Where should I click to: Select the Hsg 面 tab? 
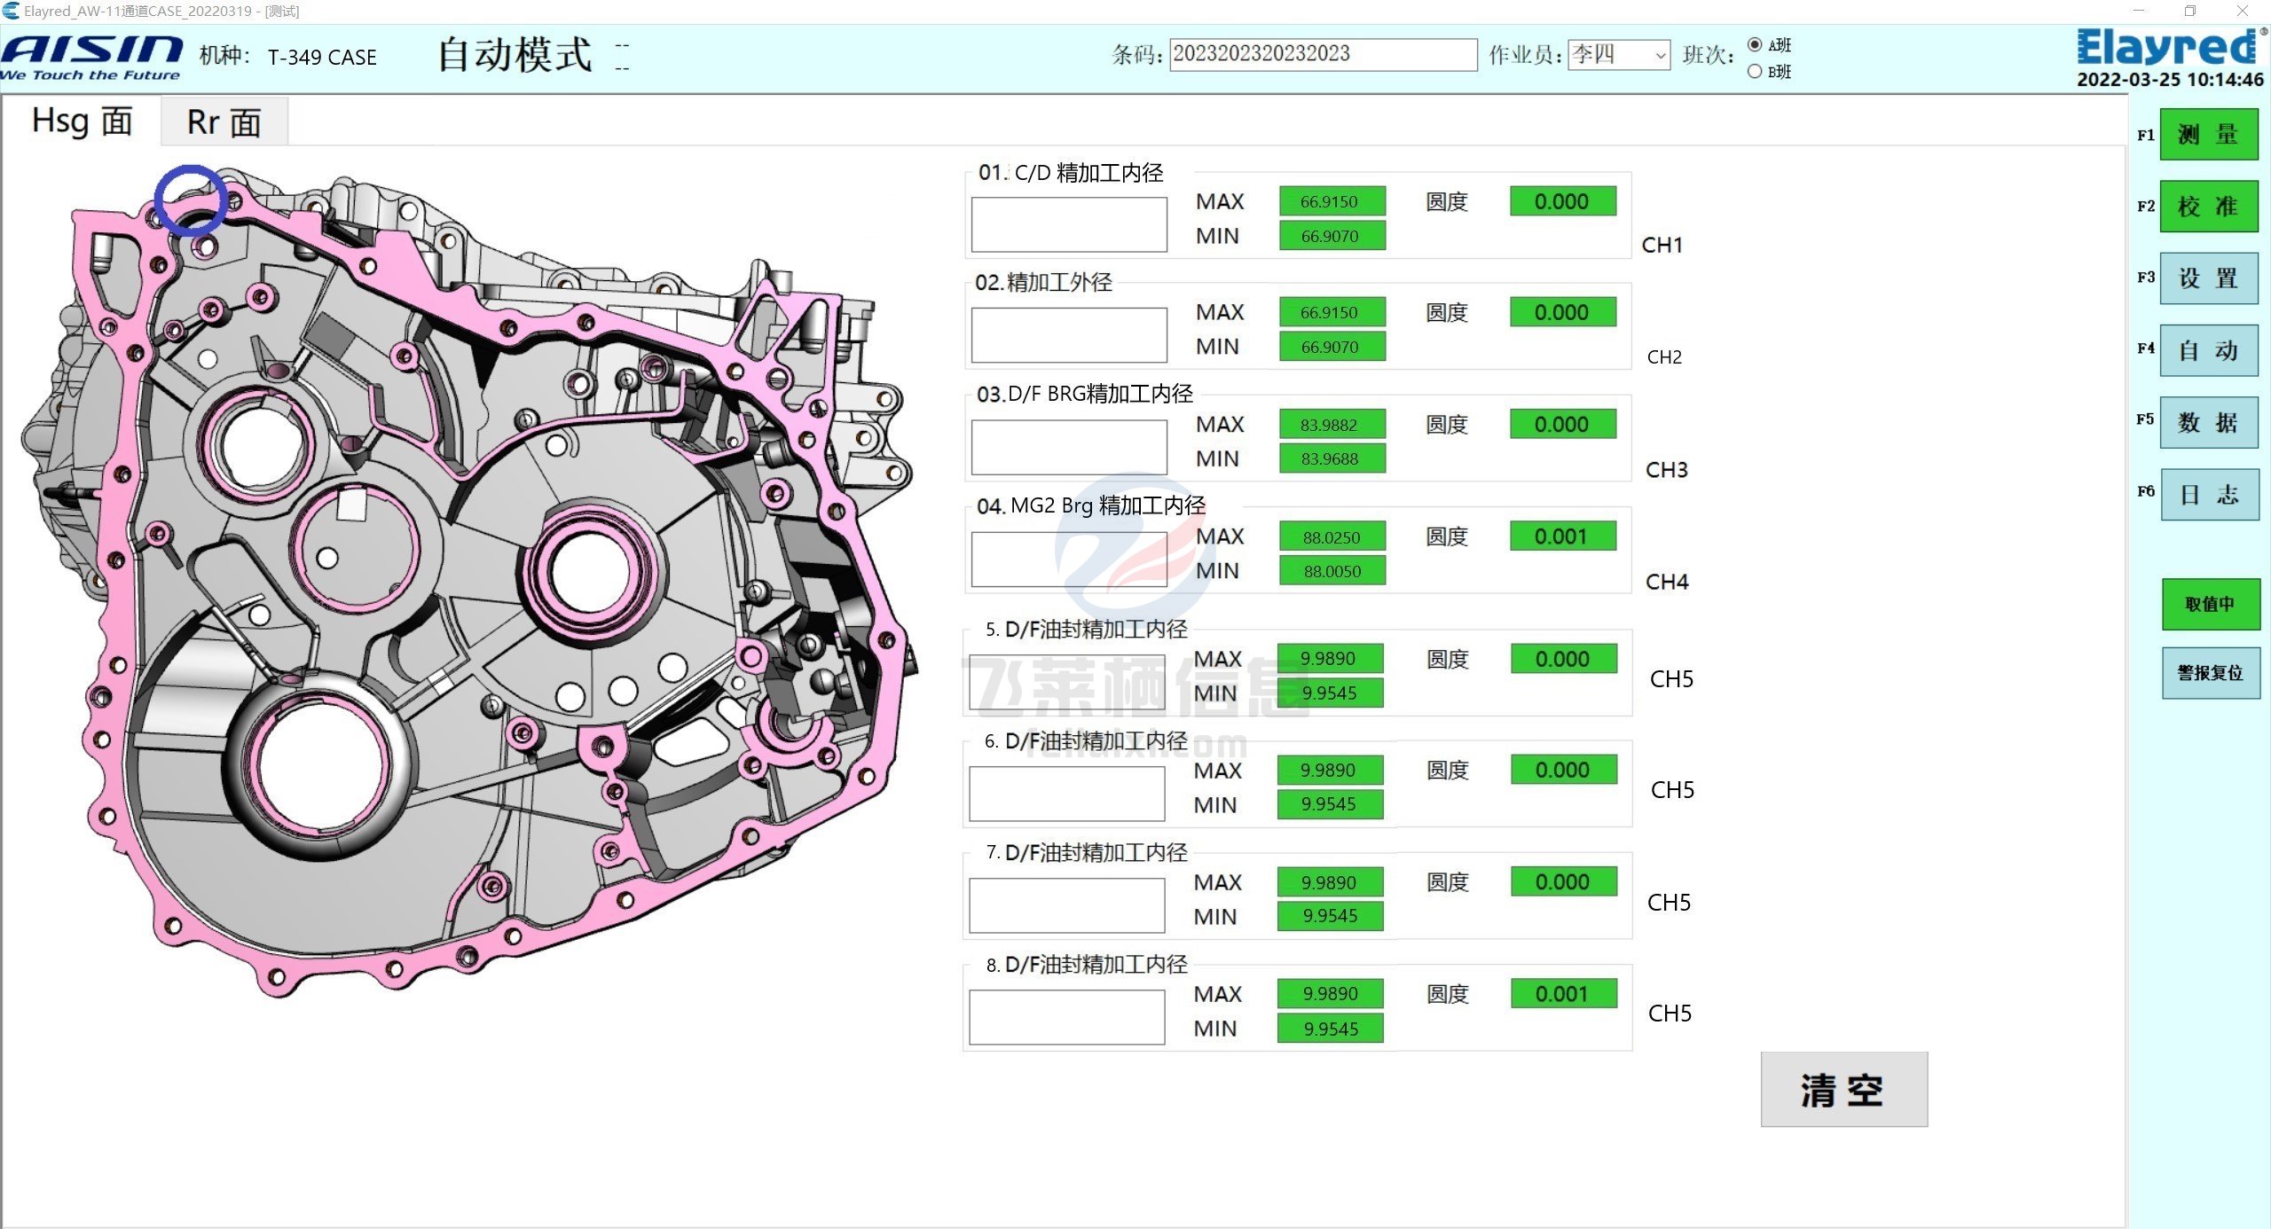[x=82, y=121]
